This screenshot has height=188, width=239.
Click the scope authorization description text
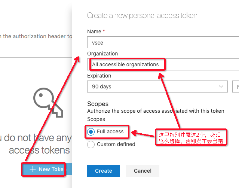coord(156,111)
